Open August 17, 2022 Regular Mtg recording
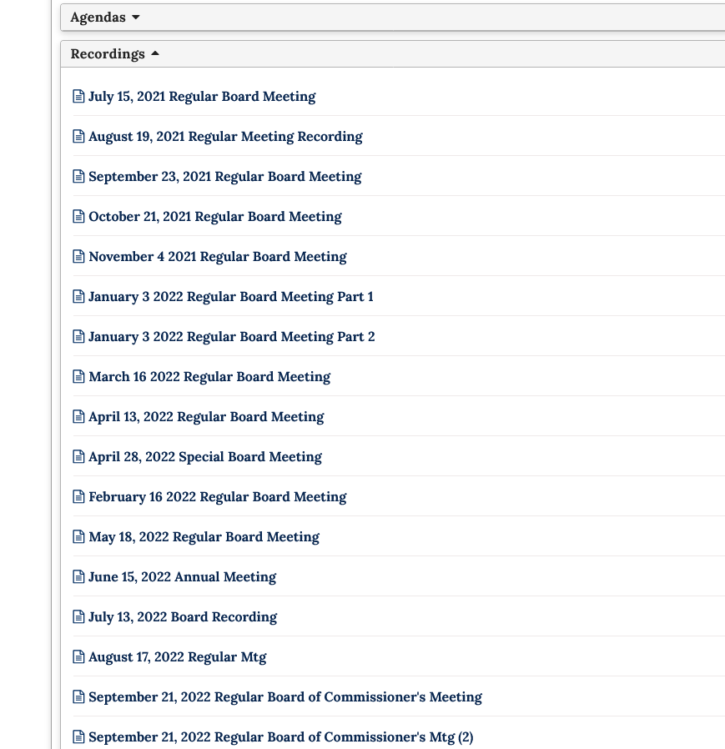Viewport: 725px width, 749px height. 178,658
